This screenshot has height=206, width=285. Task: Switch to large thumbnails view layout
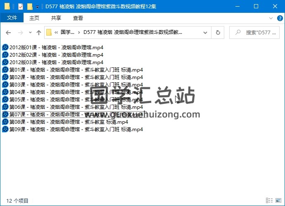click(278, 200)
